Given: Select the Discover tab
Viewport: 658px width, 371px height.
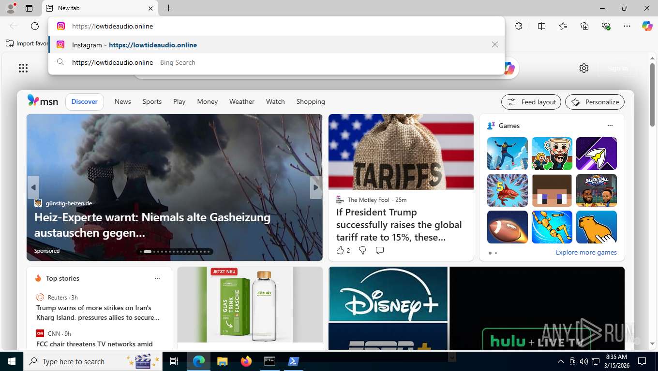Looking at the screenshot, I should (x=85, y=101).
